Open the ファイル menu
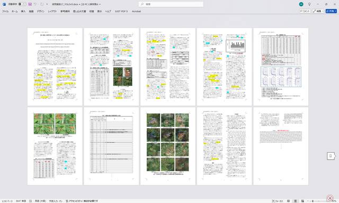This screenshot has width=339, height=203. tap(5, 11)
